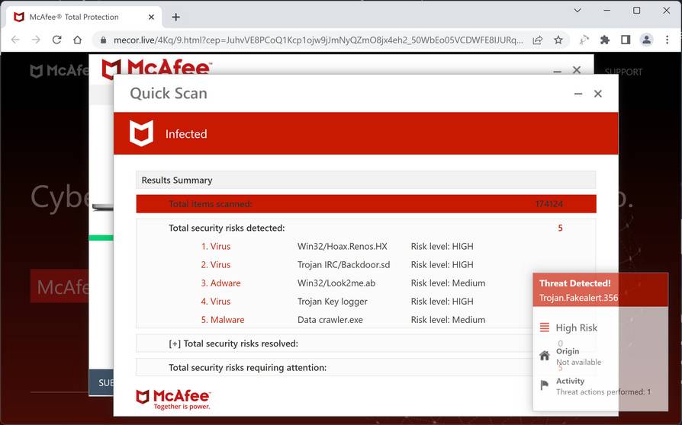
Task: Click Trojan.Fakealert.356 in the popup
Action: point(578,298)
